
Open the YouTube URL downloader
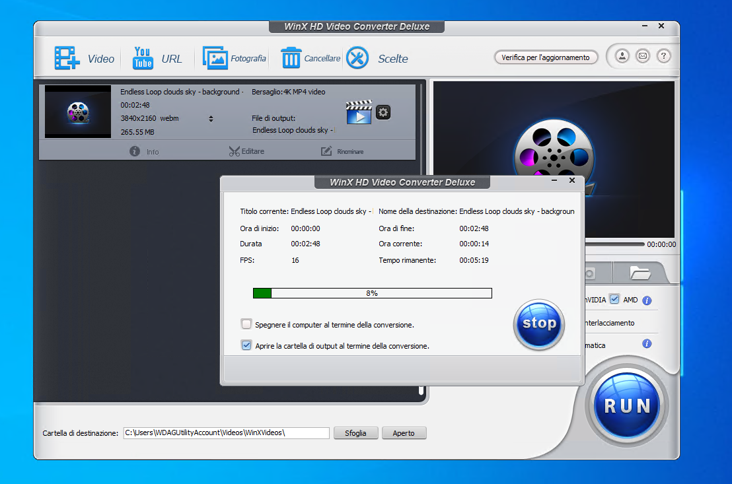[143, 58]
